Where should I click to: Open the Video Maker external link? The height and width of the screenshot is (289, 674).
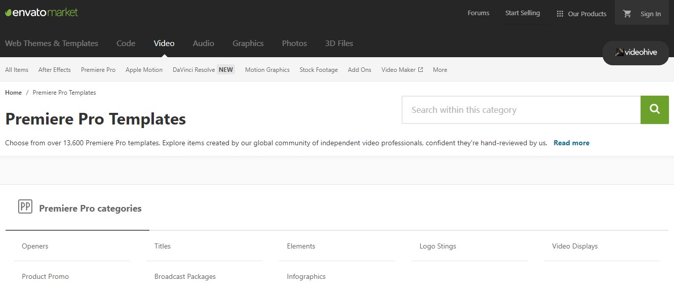(x=402, y=70)
